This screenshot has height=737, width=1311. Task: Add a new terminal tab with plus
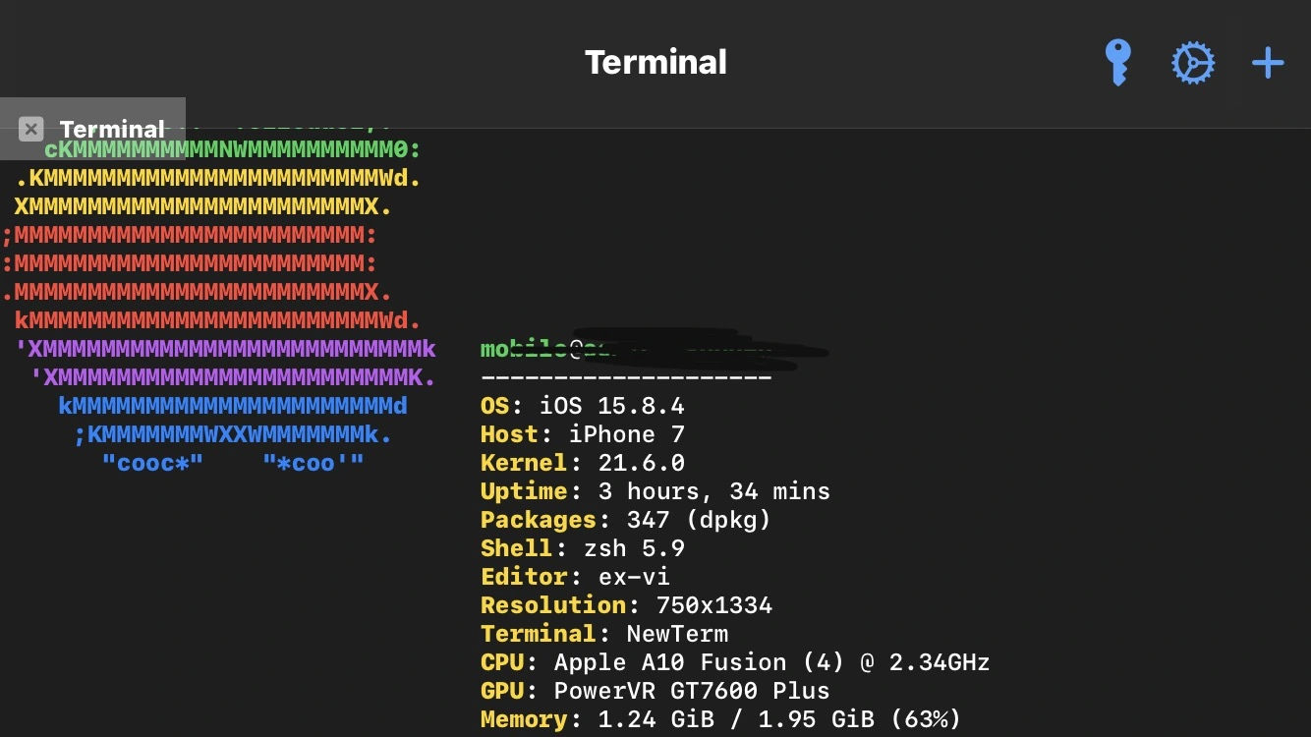click(x=1268, y=63)
